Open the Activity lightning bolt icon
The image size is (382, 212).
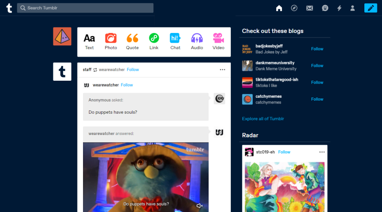[339, 8]
